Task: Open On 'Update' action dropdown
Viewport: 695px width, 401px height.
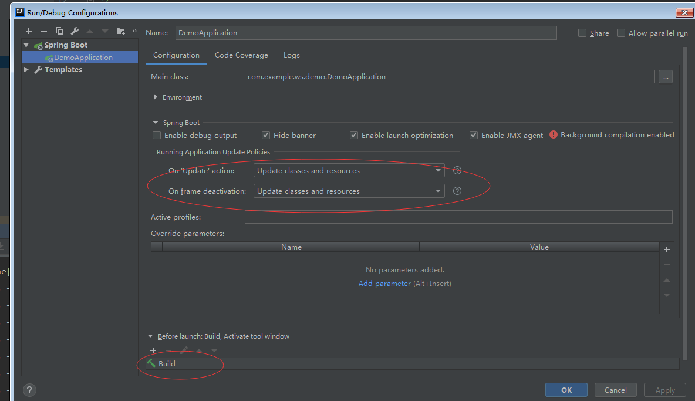Action: [349, 171]
